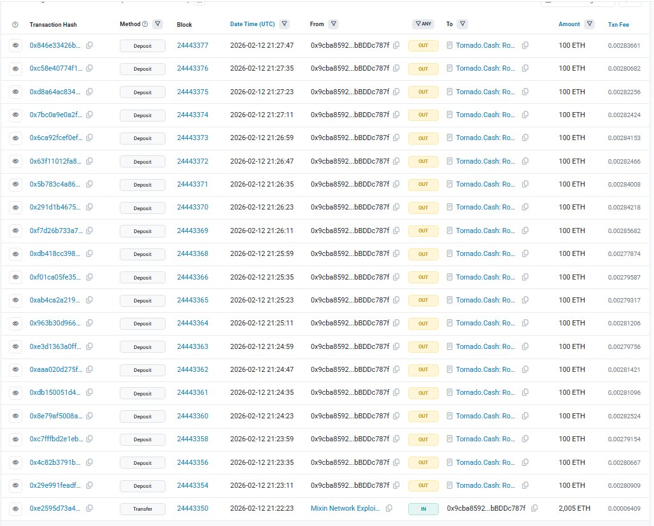The image size is (654, 526).
Task: Copy Tornado.Cash address in block 24443366 row
Action: [525, 276]
